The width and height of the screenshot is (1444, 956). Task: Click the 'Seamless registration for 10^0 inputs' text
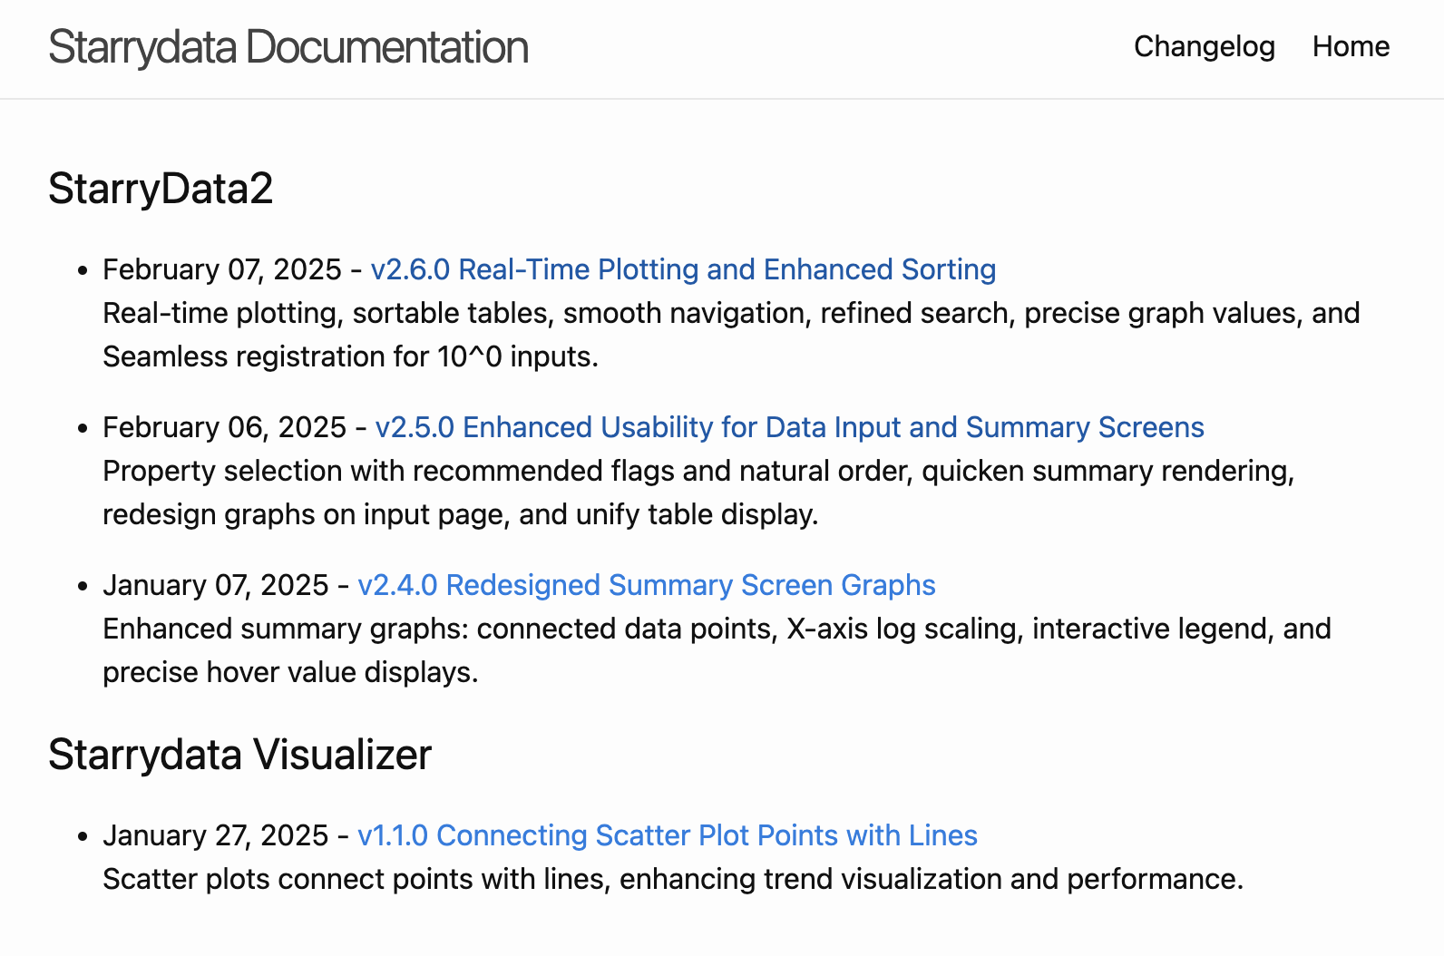[x=350, y=356]
